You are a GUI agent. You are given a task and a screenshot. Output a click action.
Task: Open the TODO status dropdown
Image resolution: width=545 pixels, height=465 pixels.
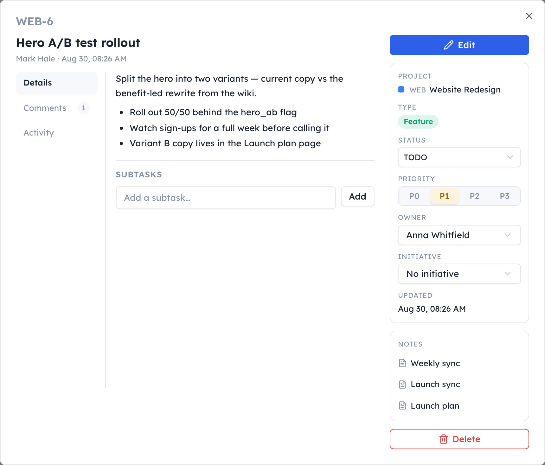click(x=459, y=157)
